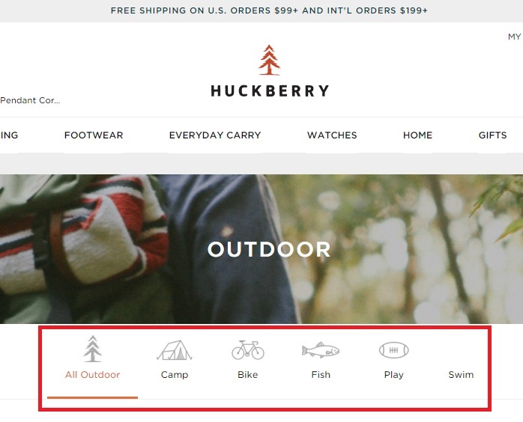Click the free shipping banner text
523x422 pixels.
click(x=269, y=10)
